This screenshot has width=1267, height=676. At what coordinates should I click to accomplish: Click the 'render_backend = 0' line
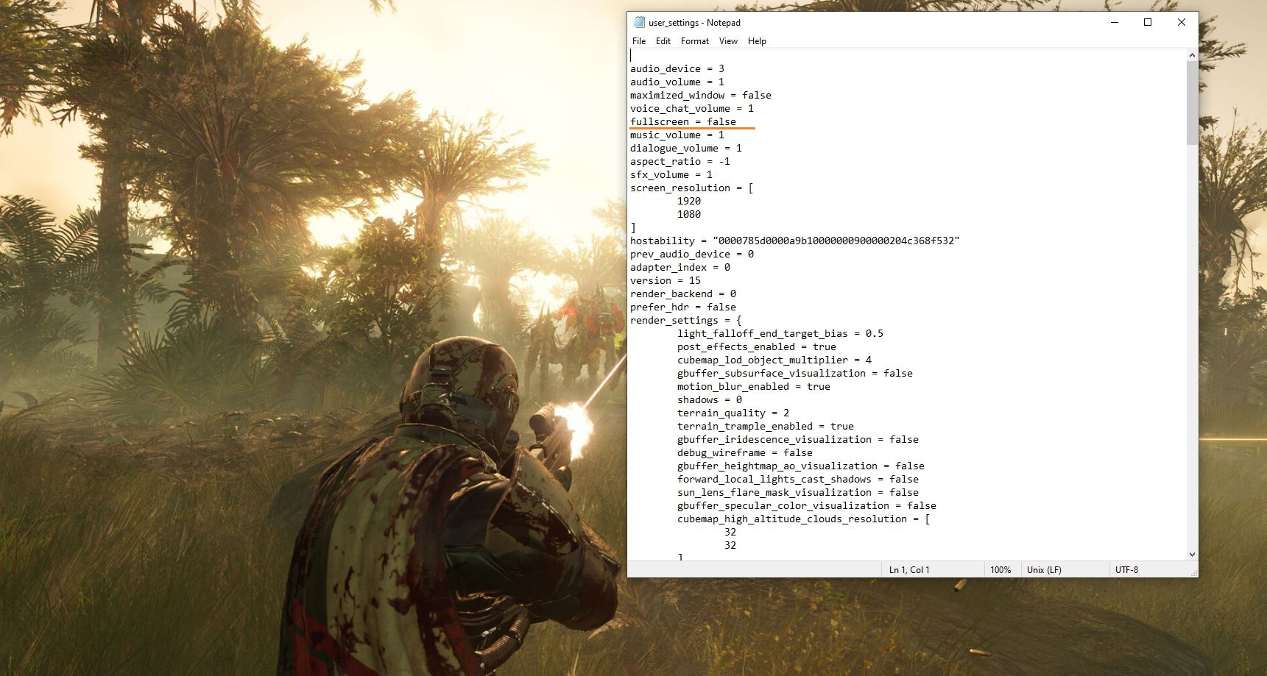click(683, 293)
